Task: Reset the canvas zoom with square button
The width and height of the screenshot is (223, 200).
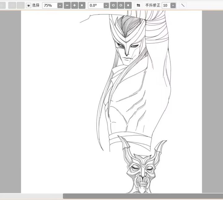Action: click(82, 5)
